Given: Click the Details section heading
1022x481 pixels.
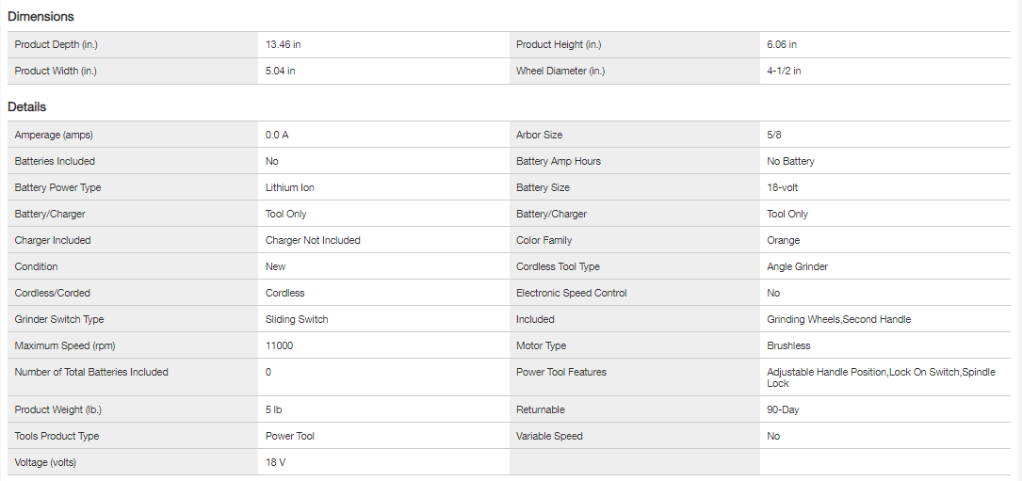Looking at the screenshot, I should 27,107.
